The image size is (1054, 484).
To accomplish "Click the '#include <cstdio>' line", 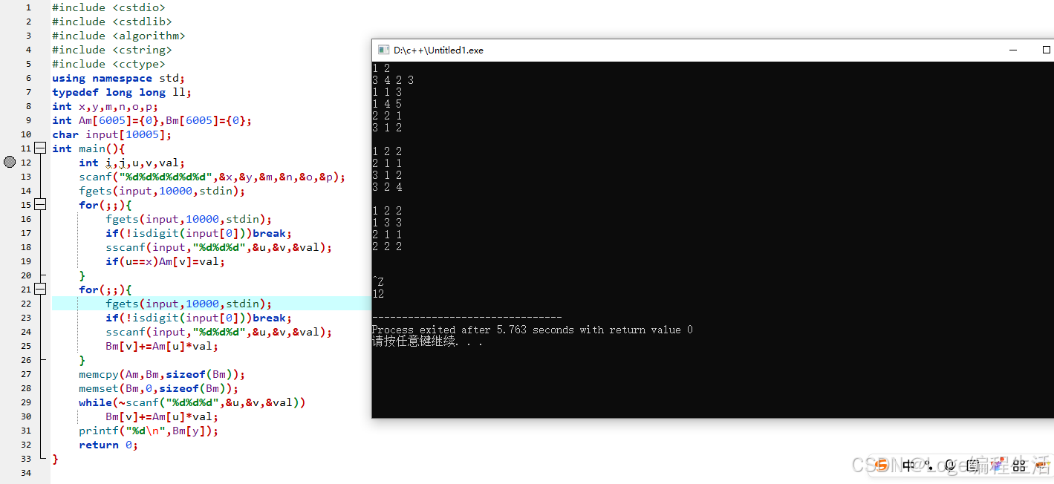I will pos(108,7).
